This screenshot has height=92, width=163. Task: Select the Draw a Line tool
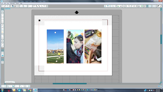pyautogui.click(x=2, y=14)
